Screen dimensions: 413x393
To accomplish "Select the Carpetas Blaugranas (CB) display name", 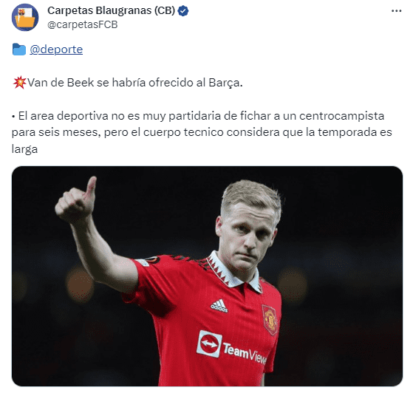I will (x=111, y=11).
